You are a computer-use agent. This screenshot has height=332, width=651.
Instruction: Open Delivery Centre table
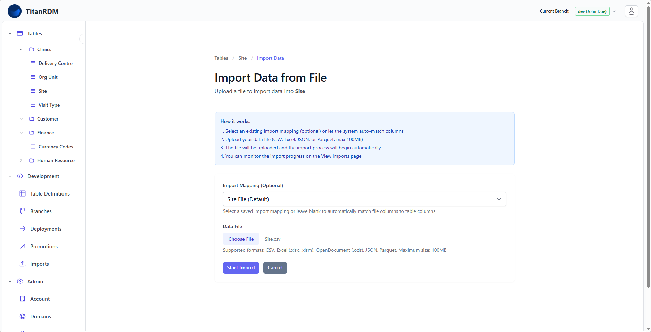56,63
